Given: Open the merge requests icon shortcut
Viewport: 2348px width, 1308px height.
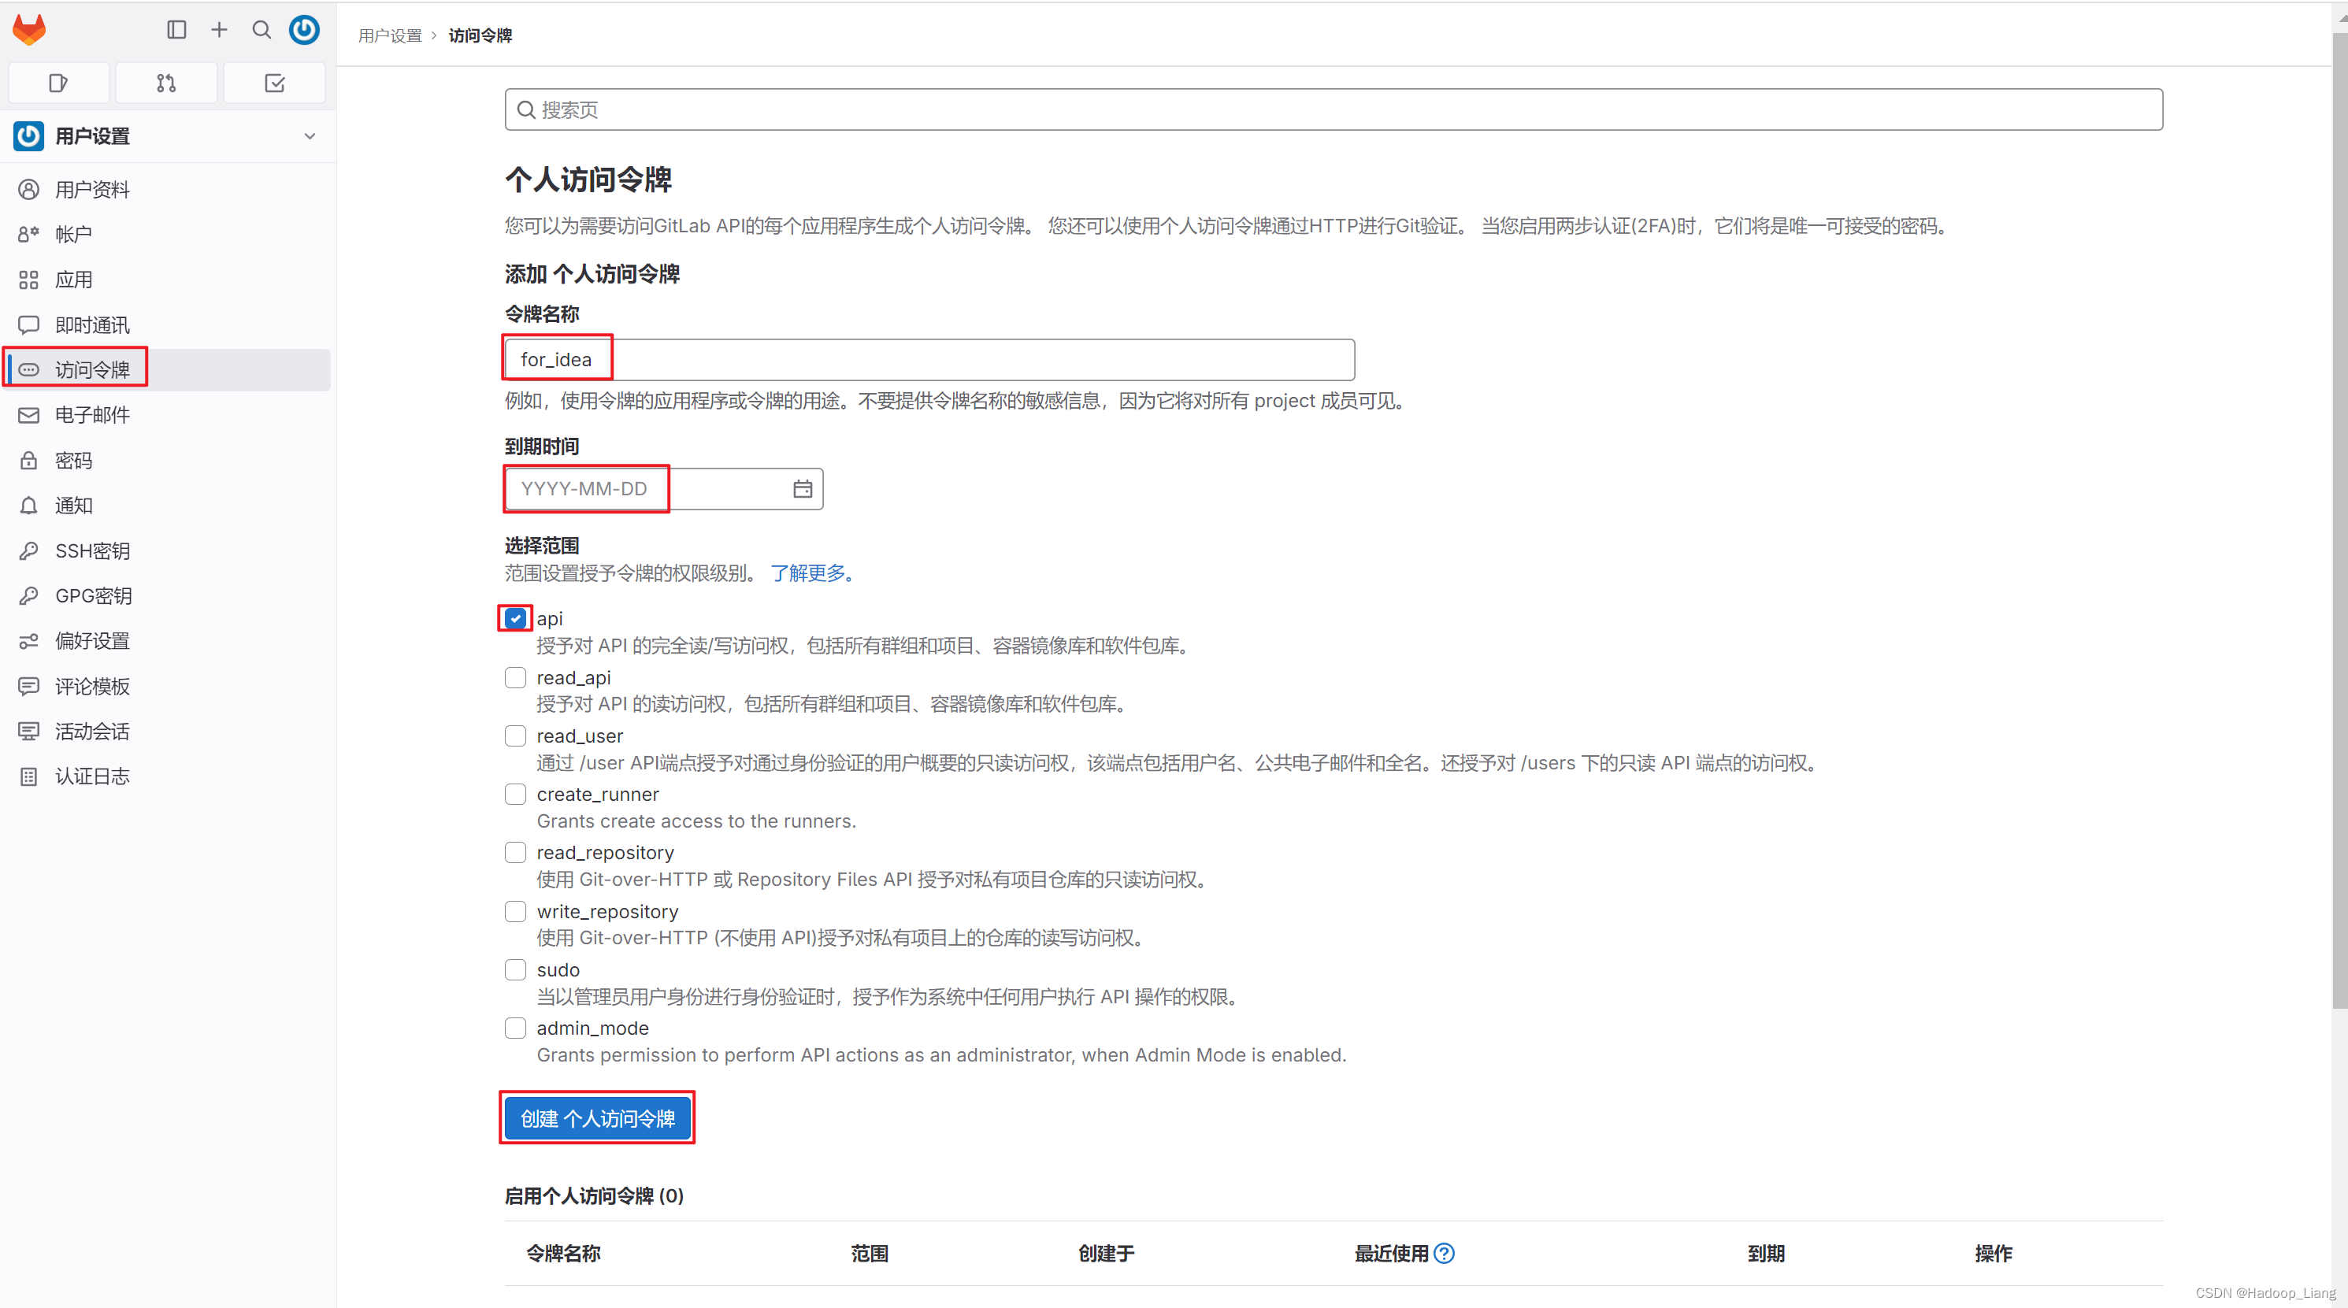Looking at the screenshot, I should [x=166, y=83].
